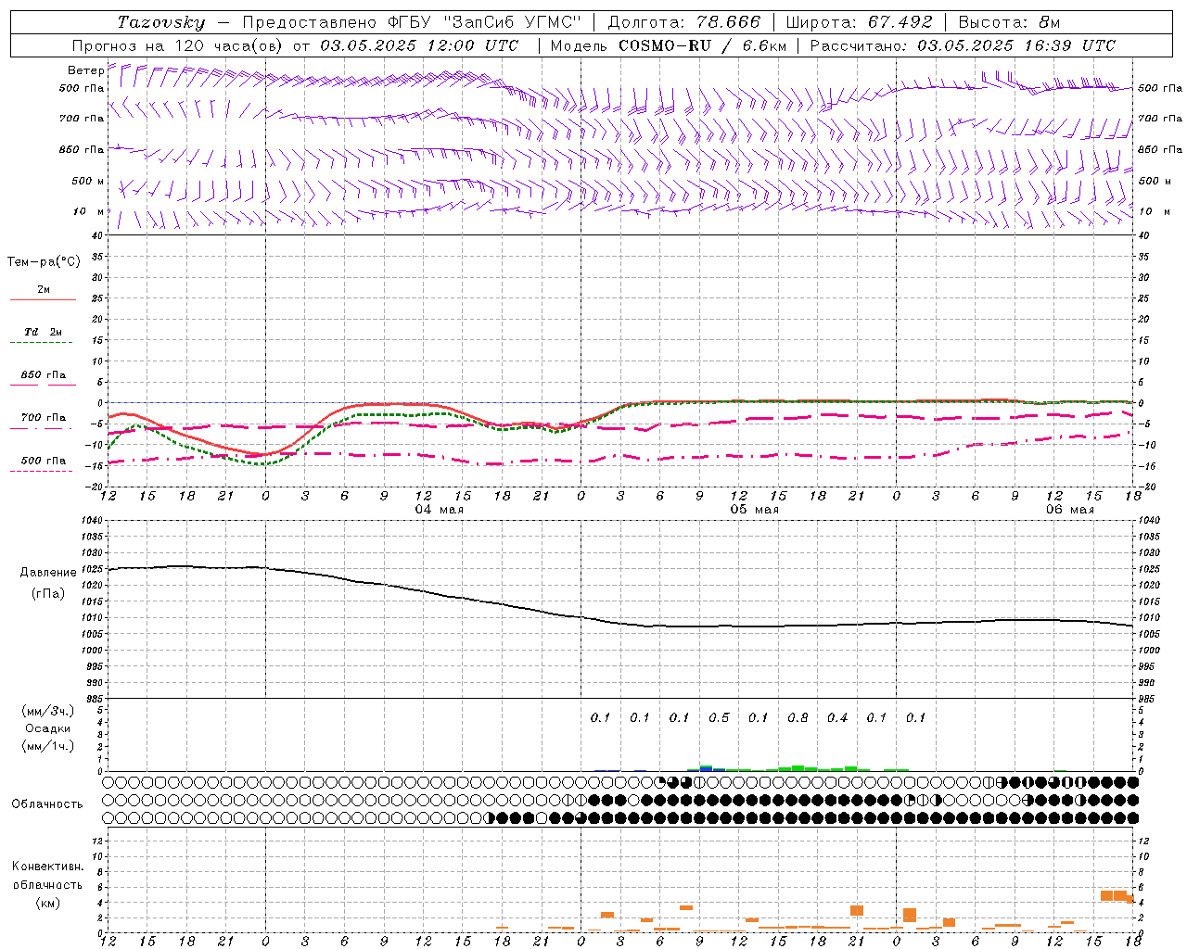The image size is (1187, 949).
Task: Select the Осадки precipitation label
Action: (48, 728)
